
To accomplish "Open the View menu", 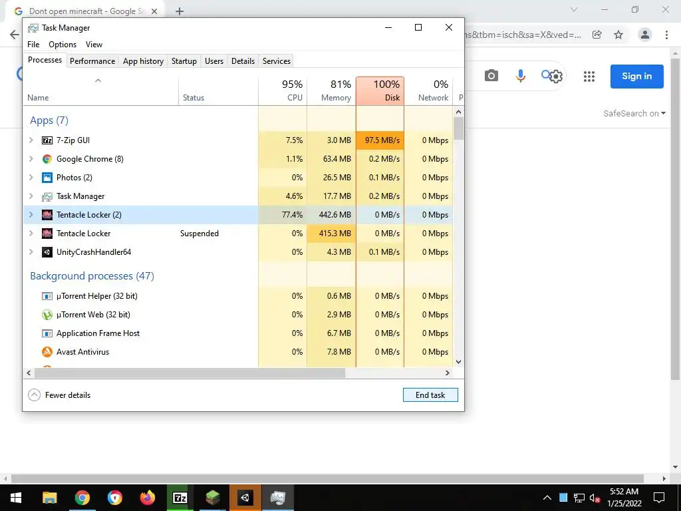I will [94, 45].
